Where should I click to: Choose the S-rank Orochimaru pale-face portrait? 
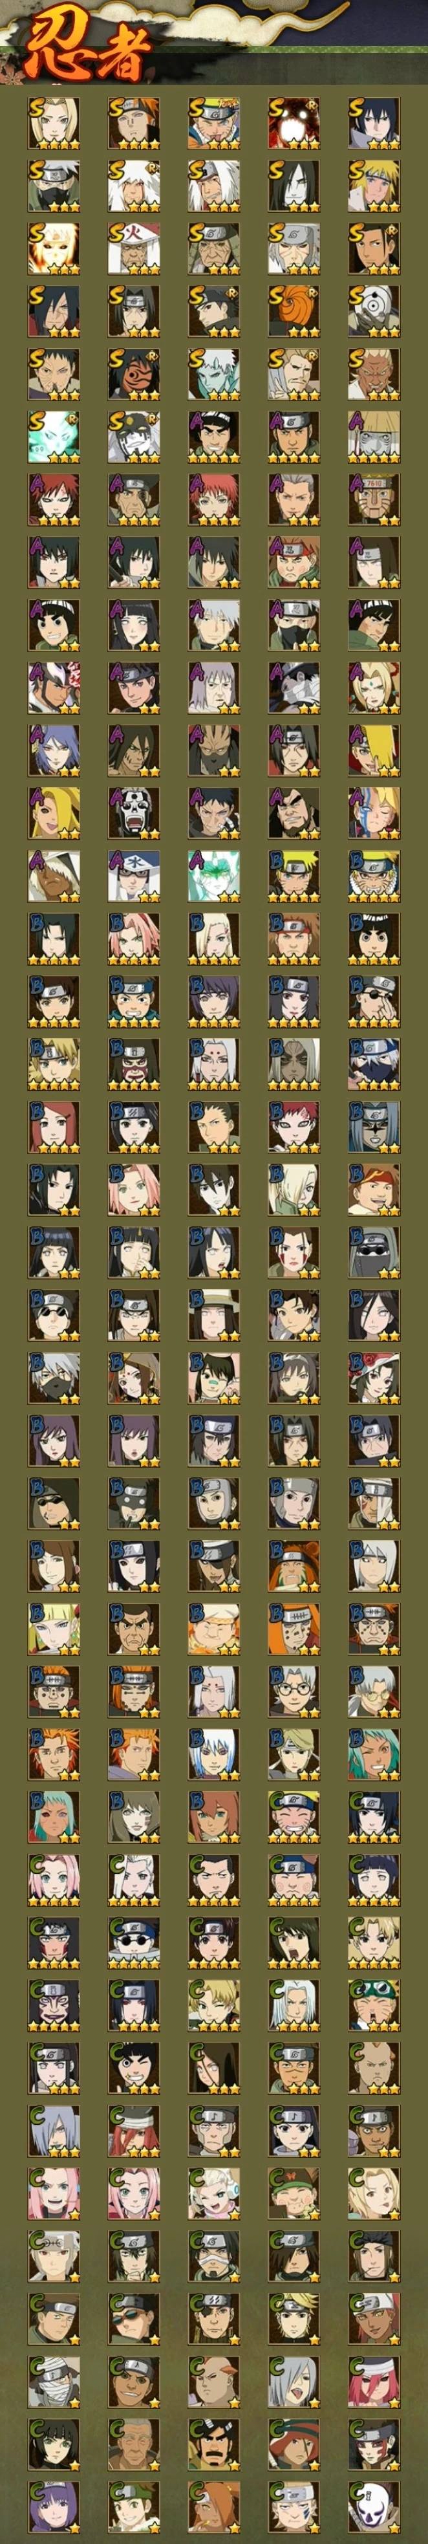[293, 185]
